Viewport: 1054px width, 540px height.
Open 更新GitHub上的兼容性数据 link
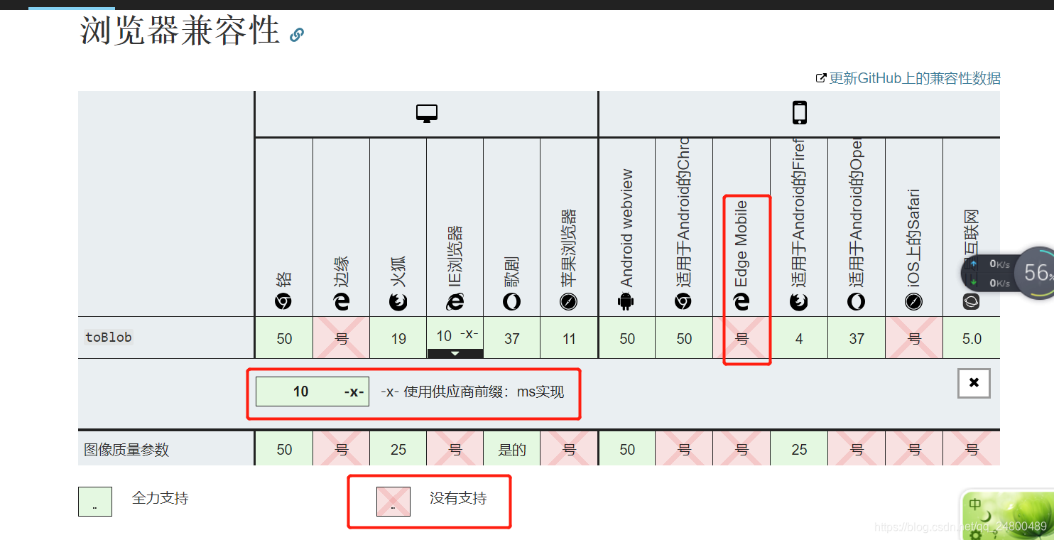point(915,78)
